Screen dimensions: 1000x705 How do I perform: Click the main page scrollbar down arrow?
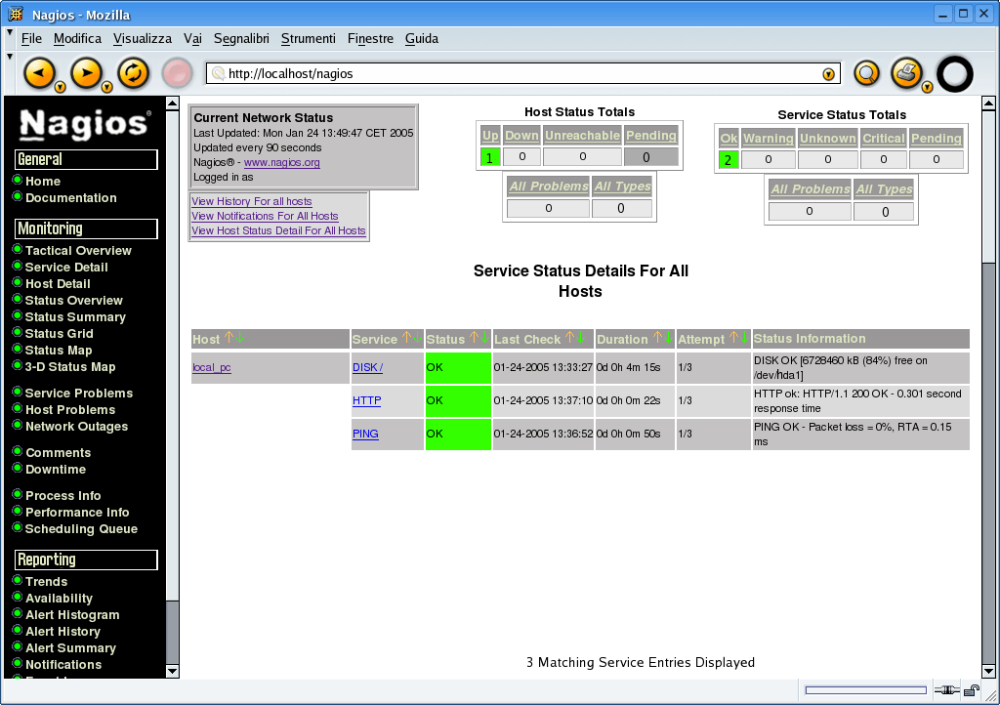(x=988, y=671)
